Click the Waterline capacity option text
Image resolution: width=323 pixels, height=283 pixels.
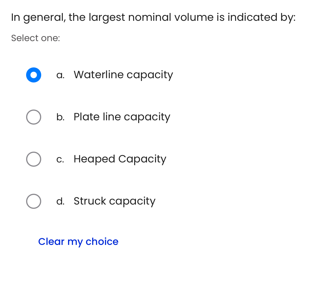pyautogui.click(x=123, y=75)
